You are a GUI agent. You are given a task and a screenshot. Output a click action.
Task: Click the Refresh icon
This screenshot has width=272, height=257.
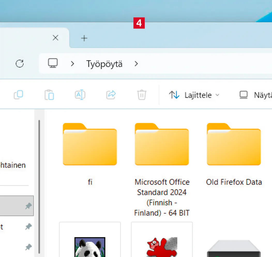tap(20, 64)
